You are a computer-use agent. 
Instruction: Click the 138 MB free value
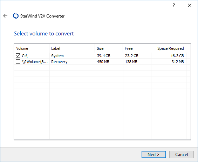click(131, 62)
